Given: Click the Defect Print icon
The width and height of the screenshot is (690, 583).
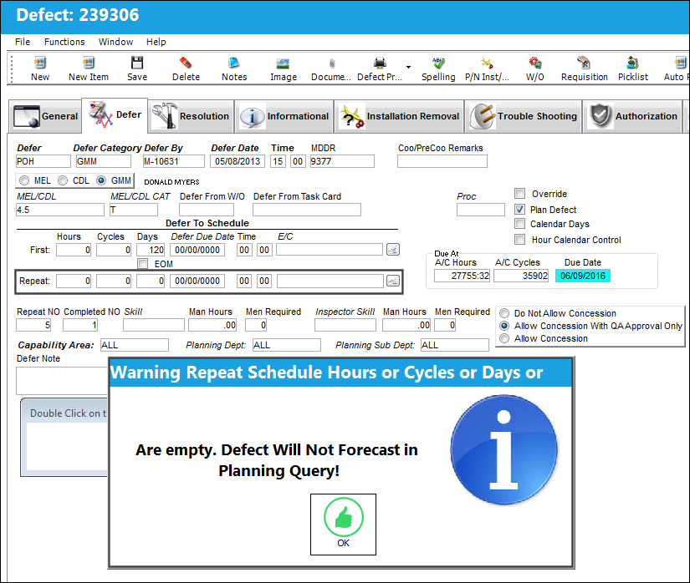Looking at the screenshot, I should click(380, 63).
